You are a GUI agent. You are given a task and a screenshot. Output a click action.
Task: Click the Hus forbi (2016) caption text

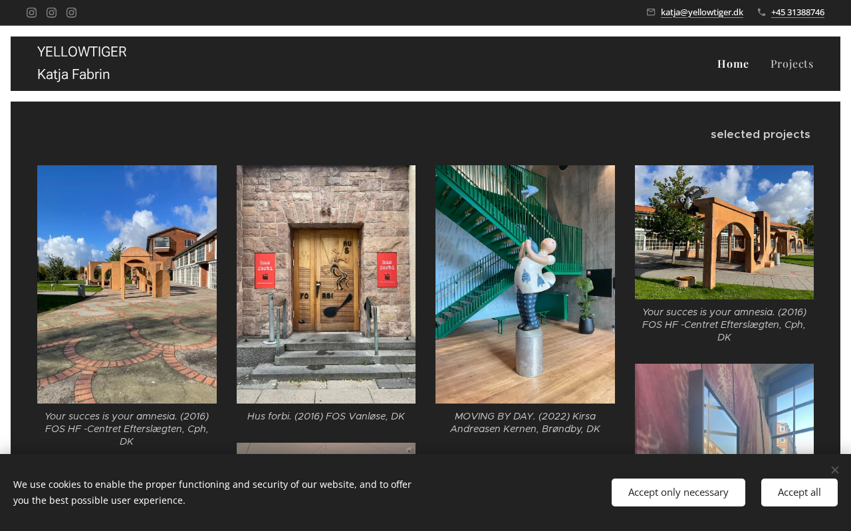click(326, 416)
